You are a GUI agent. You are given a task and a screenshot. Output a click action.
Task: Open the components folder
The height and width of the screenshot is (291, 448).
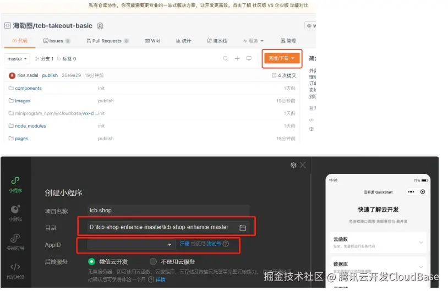click(x=28, y=88)
